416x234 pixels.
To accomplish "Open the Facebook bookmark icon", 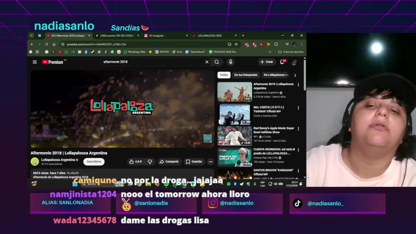I will [x=86, y=52].
